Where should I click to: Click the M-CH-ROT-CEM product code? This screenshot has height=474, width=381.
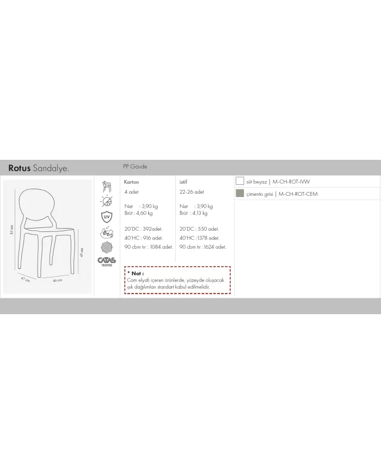[298, 194]
